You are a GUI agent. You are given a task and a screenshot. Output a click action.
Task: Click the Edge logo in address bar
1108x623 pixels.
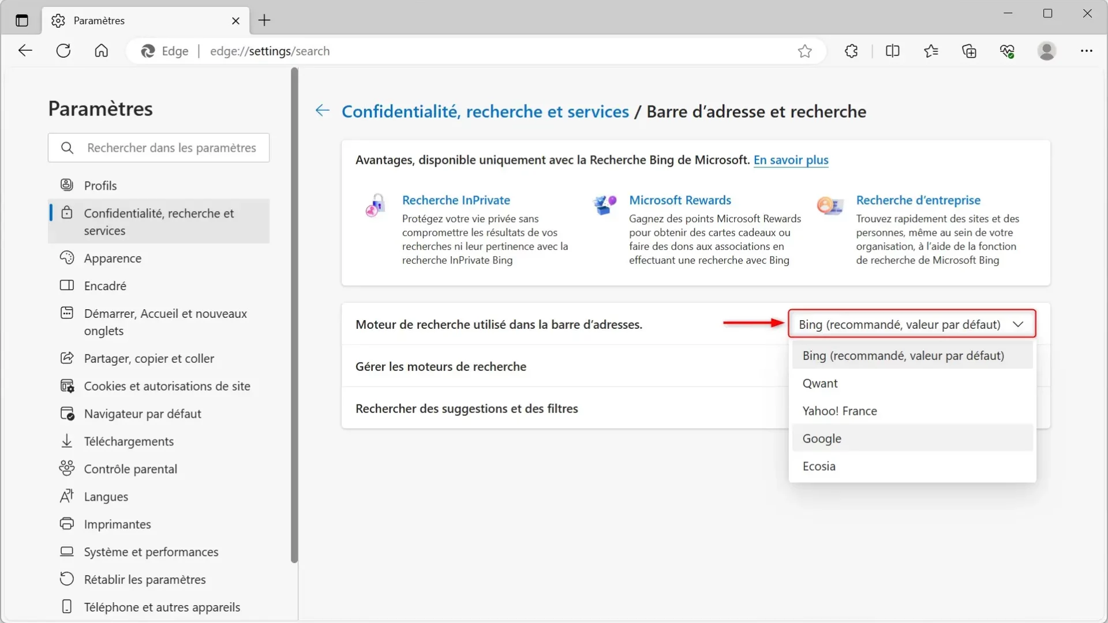coord(148,51)
